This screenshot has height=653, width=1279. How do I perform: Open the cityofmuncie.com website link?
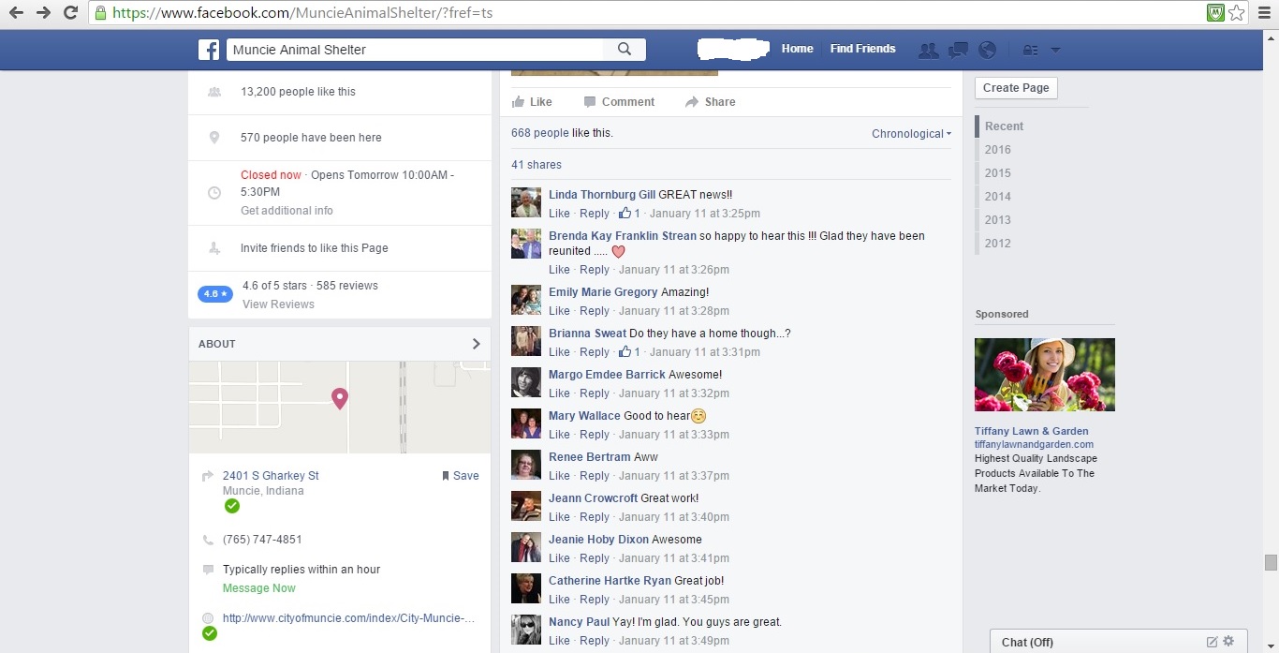pyautogui.click(x=348, y=618)
